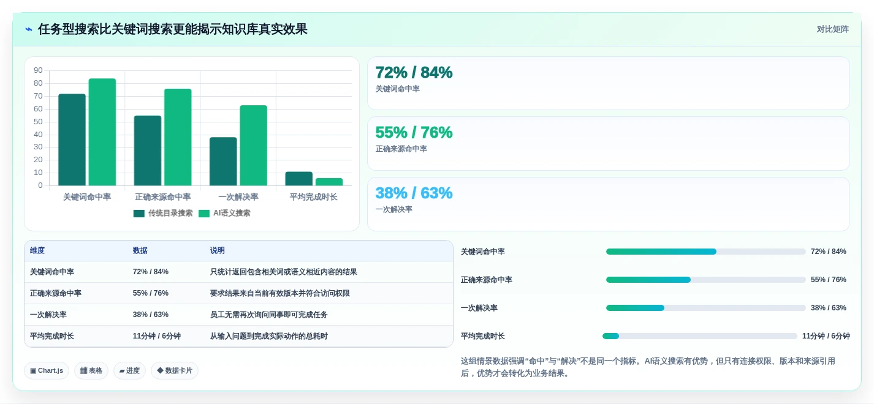Click the page title about 任务型搜索
Image resolution: width=874 pixels, height=404 pixels.
click(x=173, y=29)
